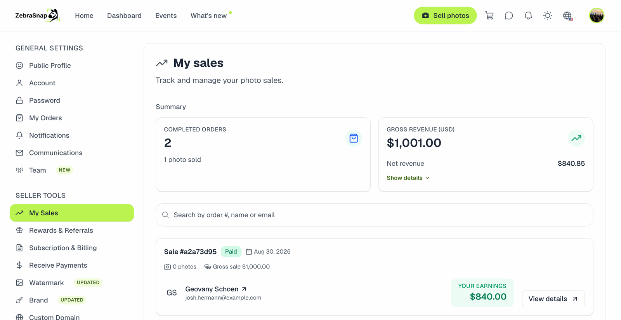Screen dimensions: 621x320
Task: Click the Sale #a2a73d95 title
Action: [x=190, y=252]
